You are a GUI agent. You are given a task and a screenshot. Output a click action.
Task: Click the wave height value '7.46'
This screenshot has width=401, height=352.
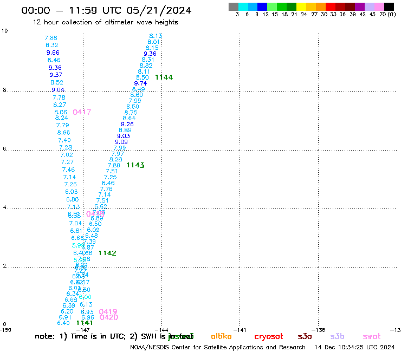(x=68, y=170)
